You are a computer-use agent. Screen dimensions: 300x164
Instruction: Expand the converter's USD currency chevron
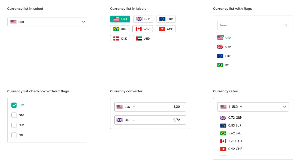(x=134, y=107)
